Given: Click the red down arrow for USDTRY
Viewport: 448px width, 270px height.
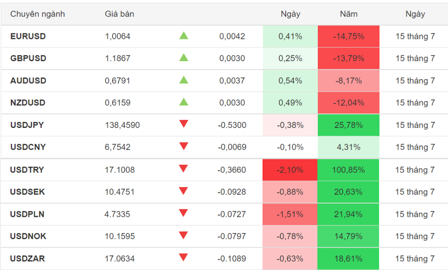Looking at the screenshot, I should coord(183,169).
